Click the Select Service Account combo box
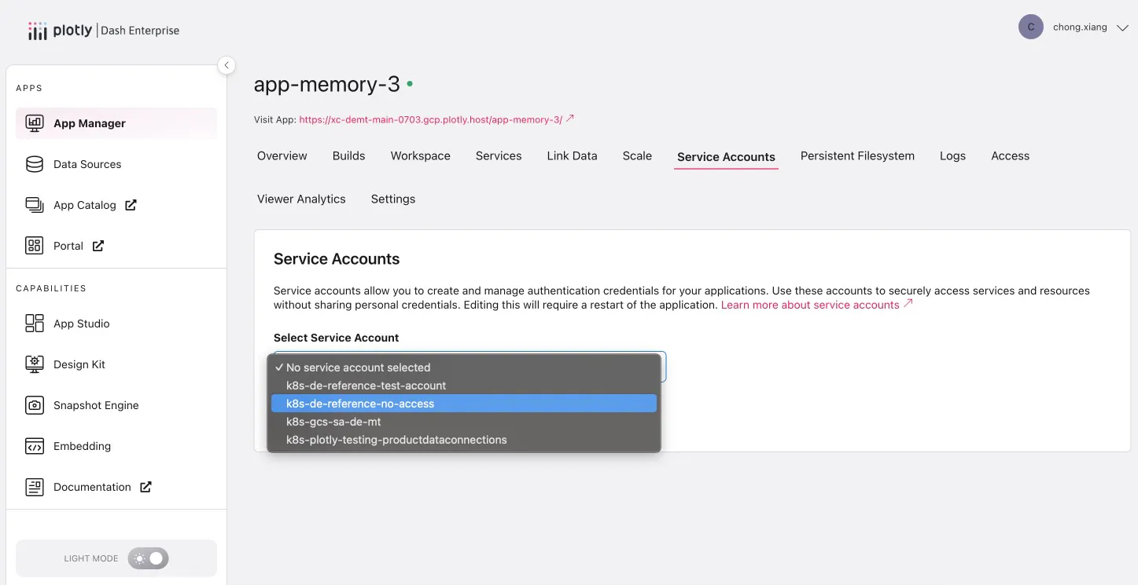The image size is (1138, 585). click(470, 367)
